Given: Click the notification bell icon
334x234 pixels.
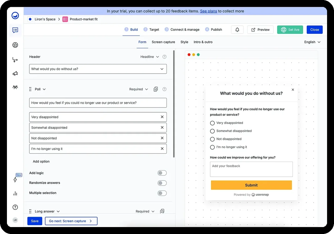Looking at the screenshot, I should click(x=237, y=30).
